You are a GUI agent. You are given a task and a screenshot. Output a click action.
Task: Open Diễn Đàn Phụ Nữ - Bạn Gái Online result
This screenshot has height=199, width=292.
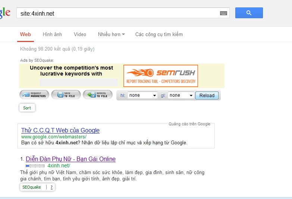coord(70,159)
